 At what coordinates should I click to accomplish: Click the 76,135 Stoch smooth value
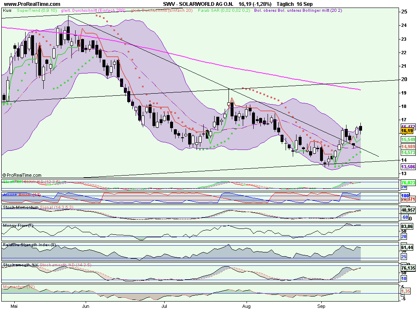(408, 268)
